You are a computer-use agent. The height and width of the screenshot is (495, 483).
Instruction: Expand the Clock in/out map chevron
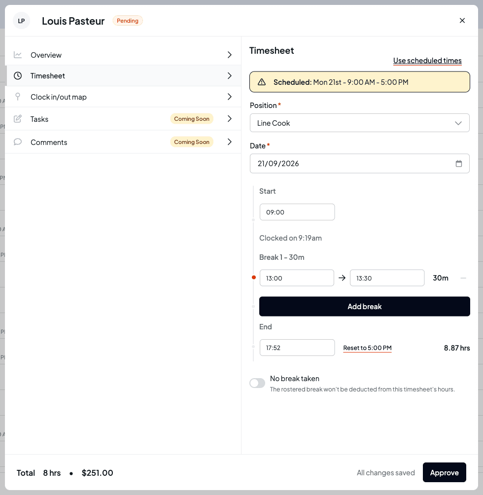pos(230,97)
